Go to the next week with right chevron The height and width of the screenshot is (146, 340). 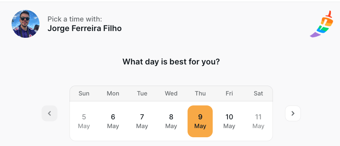click(x=293, y=113)
